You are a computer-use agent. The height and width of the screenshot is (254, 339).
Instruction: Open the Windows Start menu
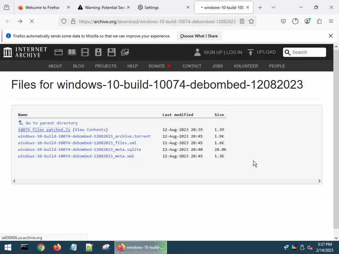pos(8,247)
